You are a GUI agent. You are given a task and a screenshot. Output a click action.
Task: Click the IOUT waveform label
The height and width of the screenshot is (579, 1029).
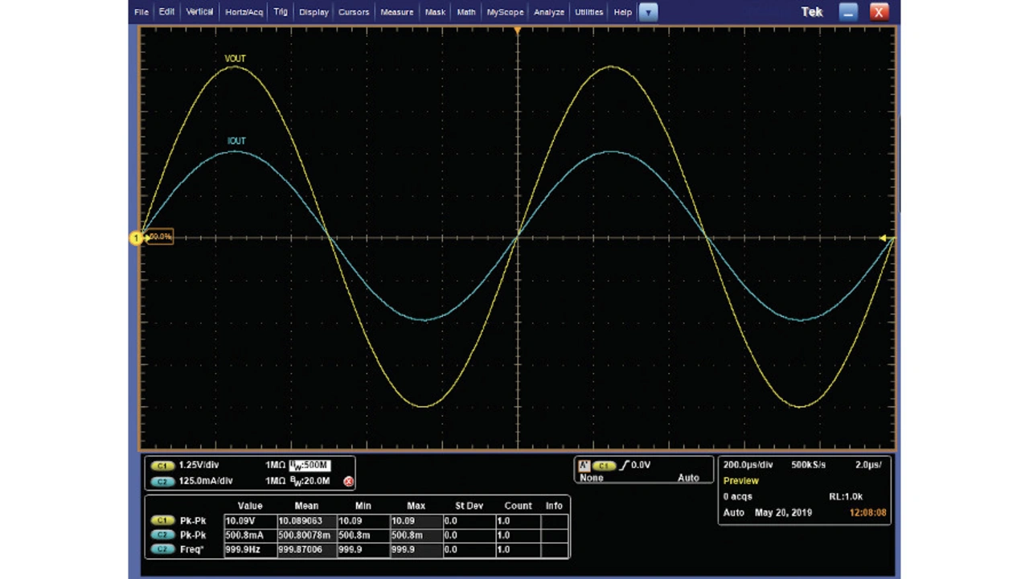point(236,141)
